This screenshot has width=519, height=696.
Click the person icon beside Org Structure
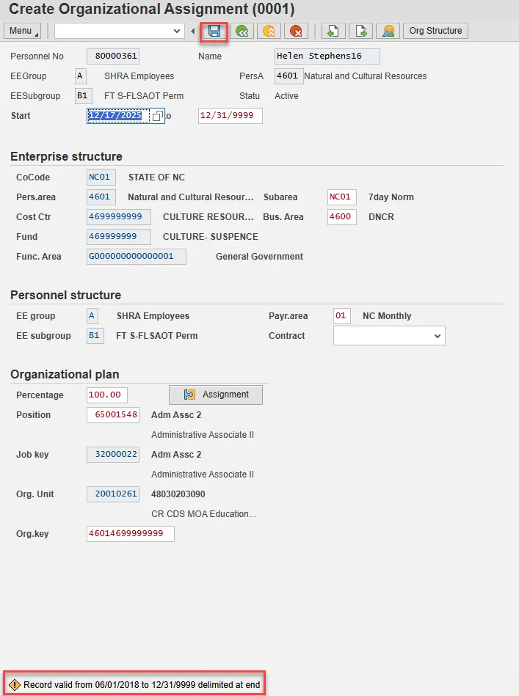[388, 31]
